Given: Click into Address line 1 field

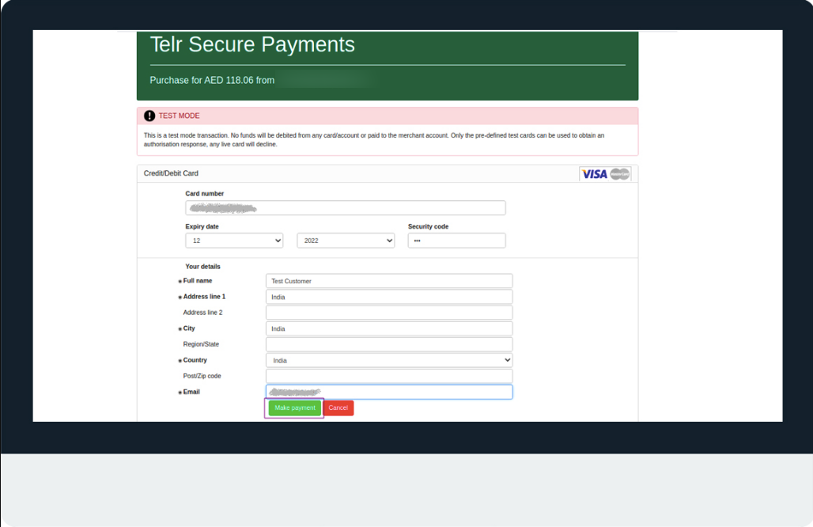Looking at the screenshot, I should click(x=389, y=297).
